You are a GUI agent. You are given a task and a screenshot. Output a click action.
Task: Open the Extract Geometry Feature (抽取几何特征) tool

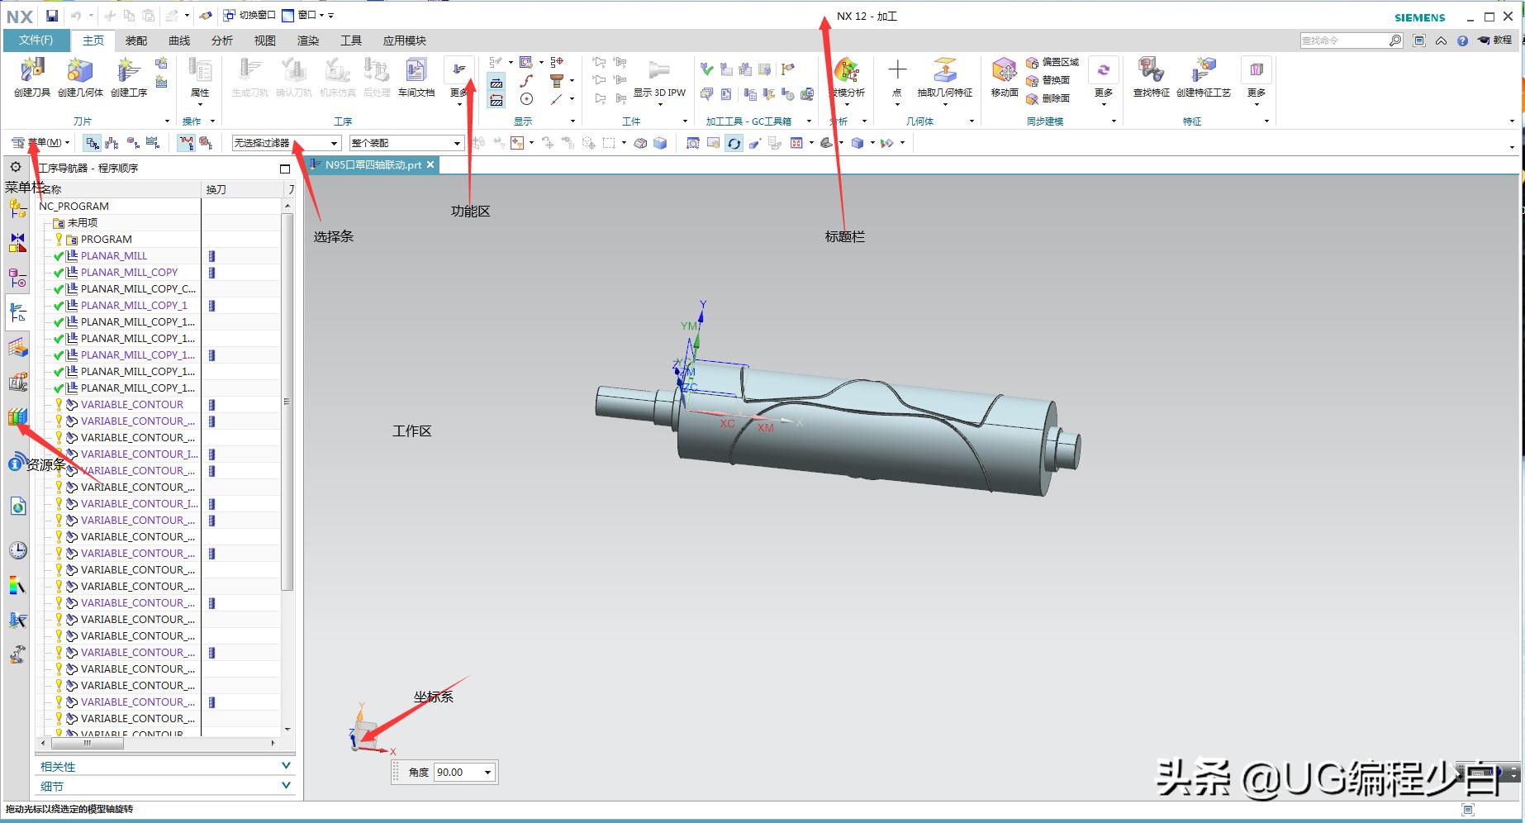click(944, 71)
